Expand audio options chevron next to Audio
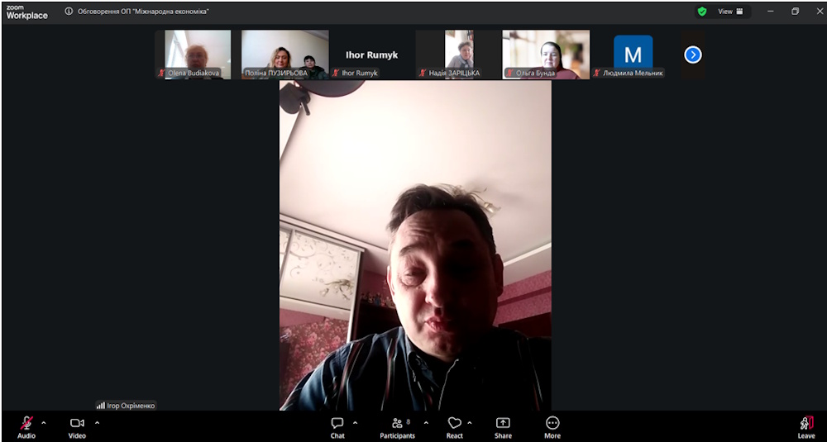The height and width of the screenshot is (442, 827). [44, 423]
